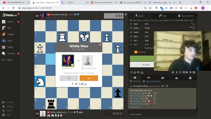The height and width of the screenshot is (119, 211).
Task: Open ATC-Dave's profile in guessers list
Action: point(137,93)
